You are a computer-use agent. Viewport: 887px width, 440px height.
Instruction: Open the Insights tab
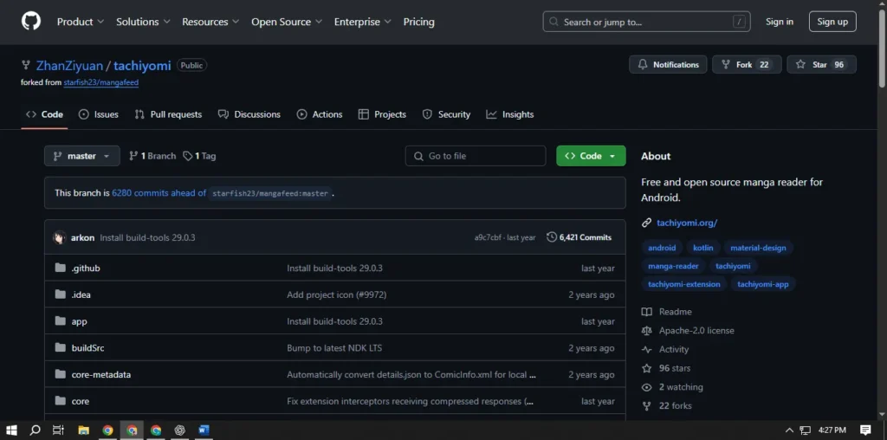pos(510,114)
